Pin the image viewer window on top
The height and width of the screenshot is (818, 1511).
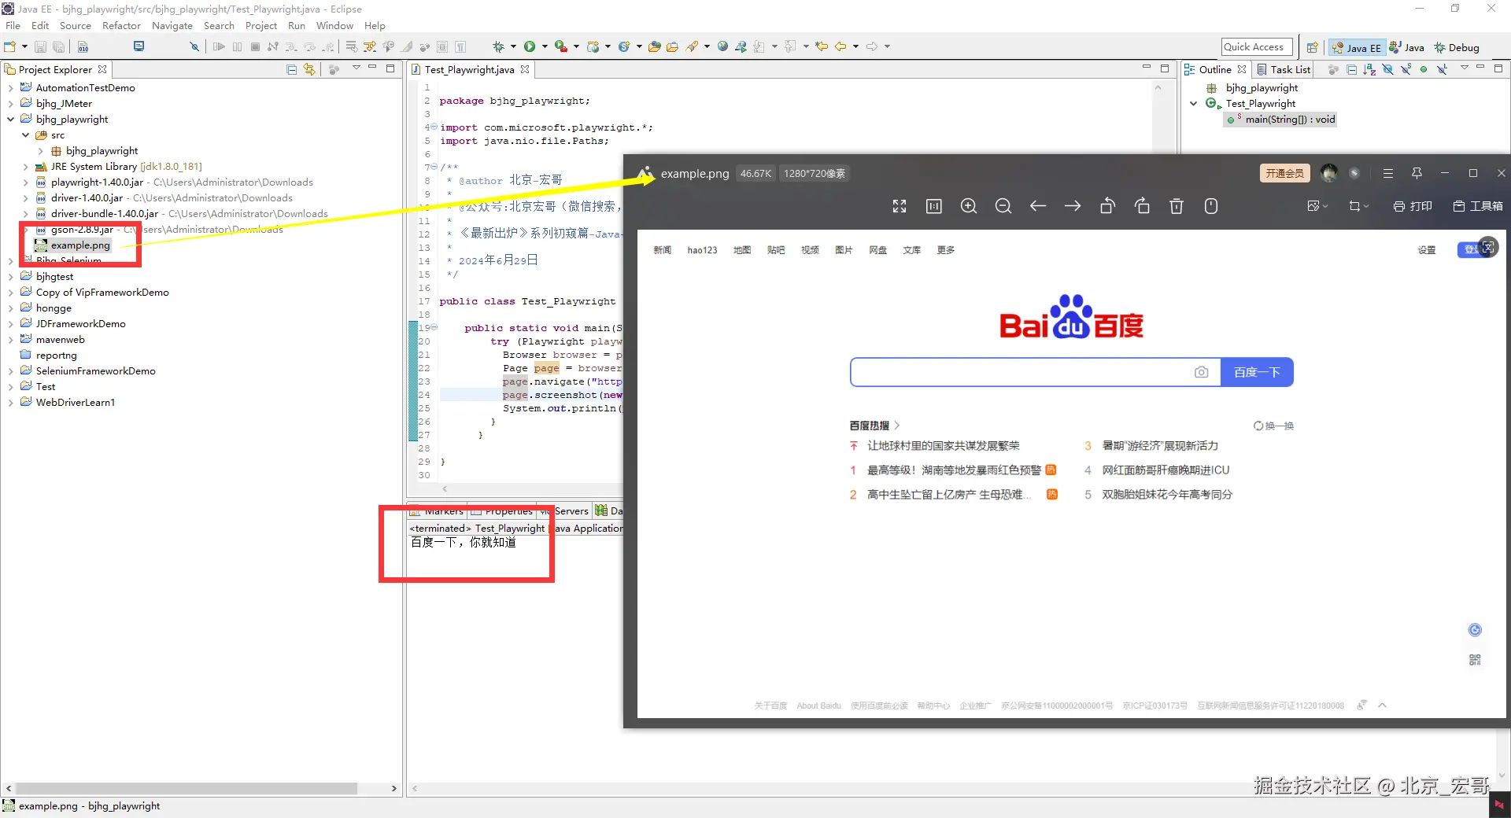[1417, 173]
